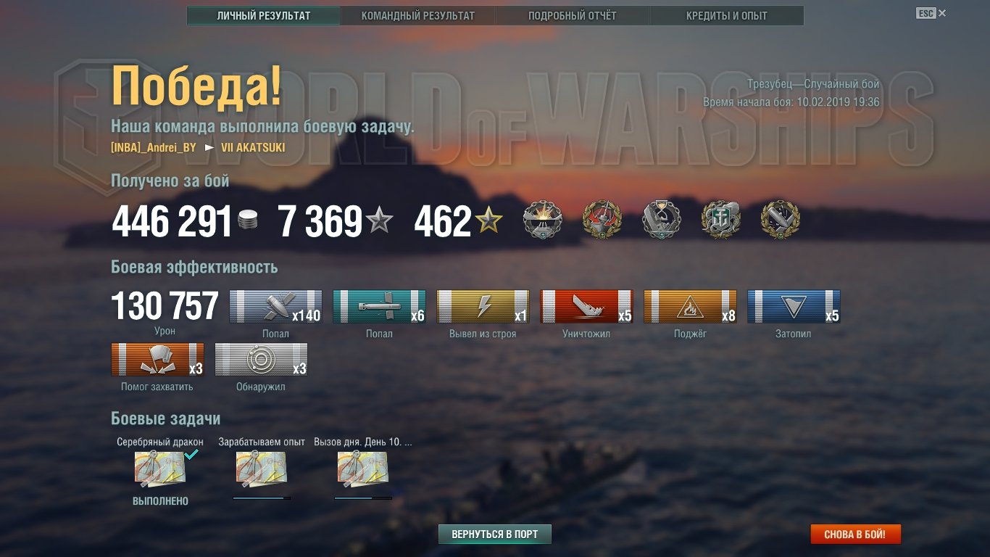Select the Кредиты и опыт tab

[727, 15]
